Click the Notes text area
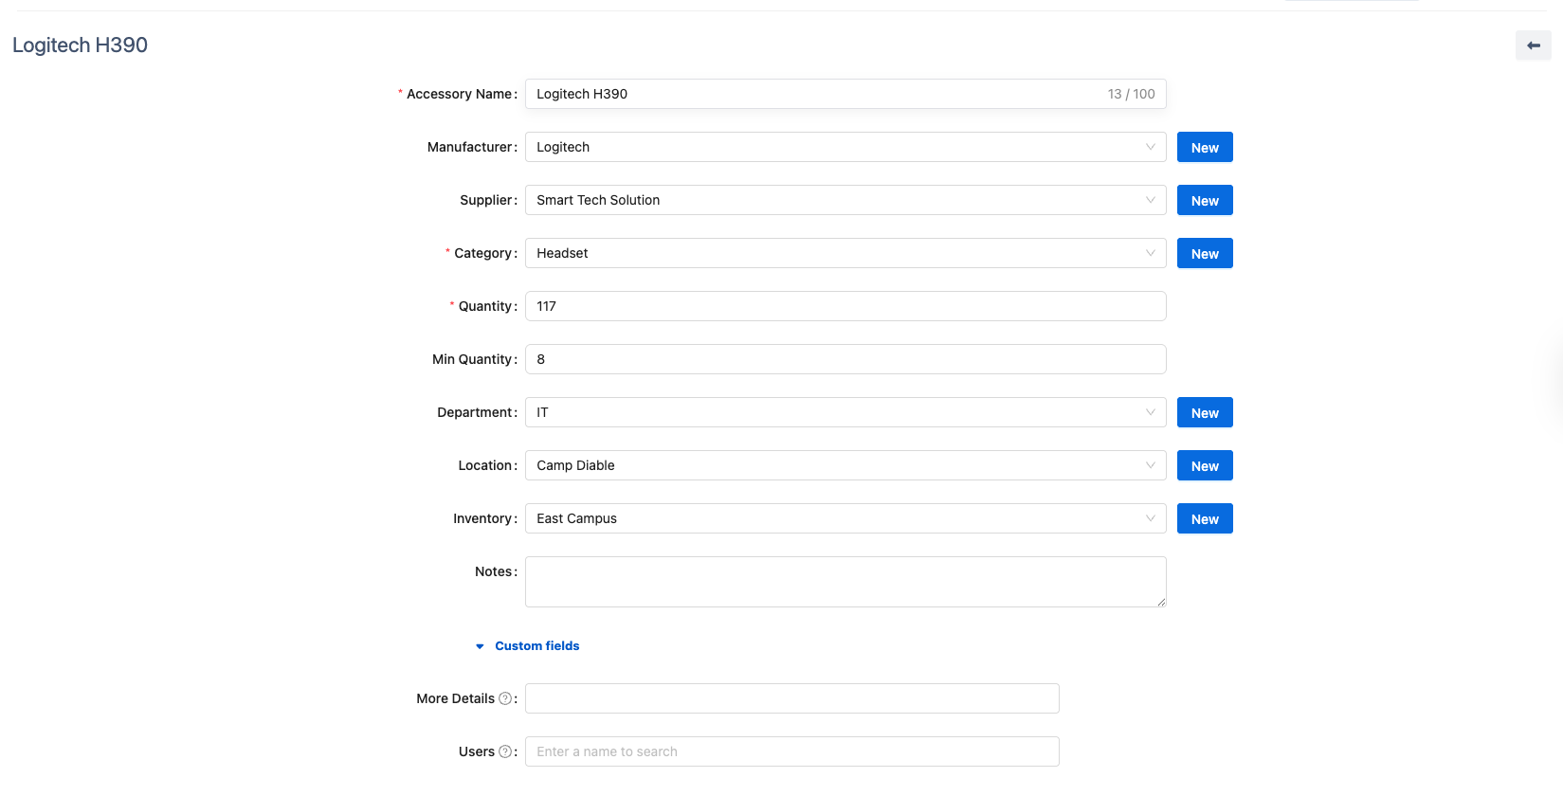 coord(845,581)
